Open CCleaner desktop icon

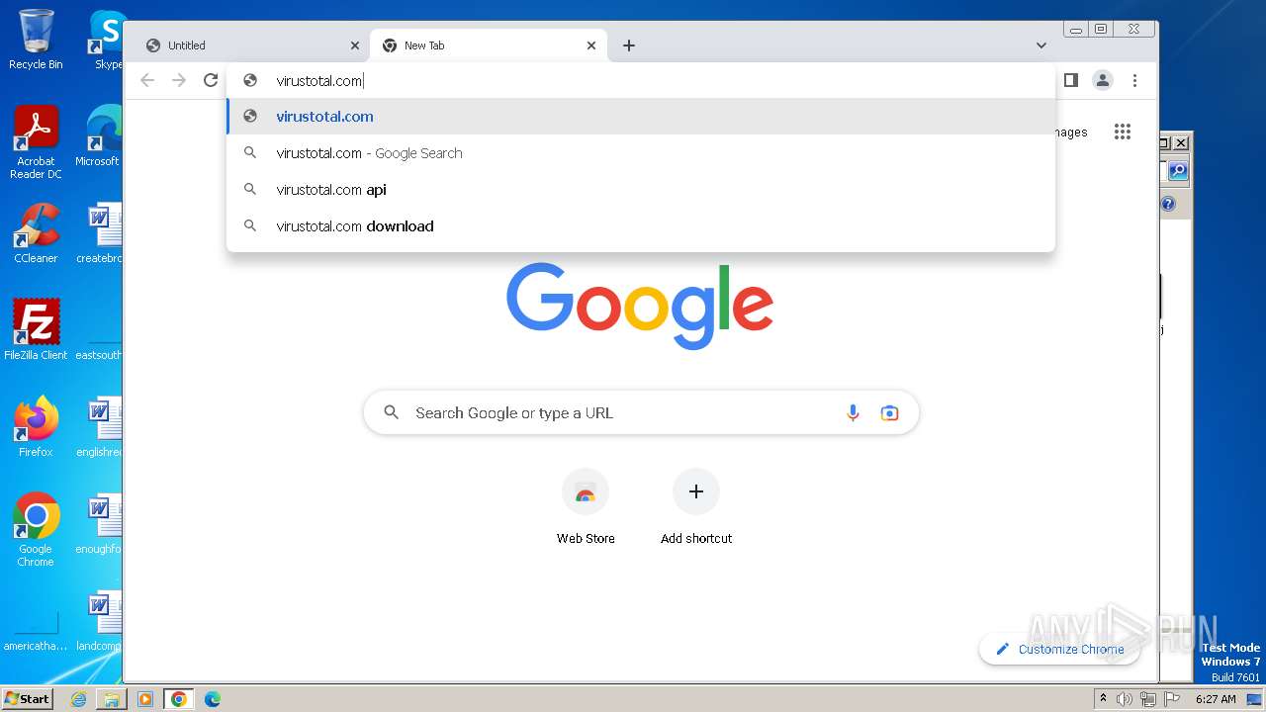(36, 233)
